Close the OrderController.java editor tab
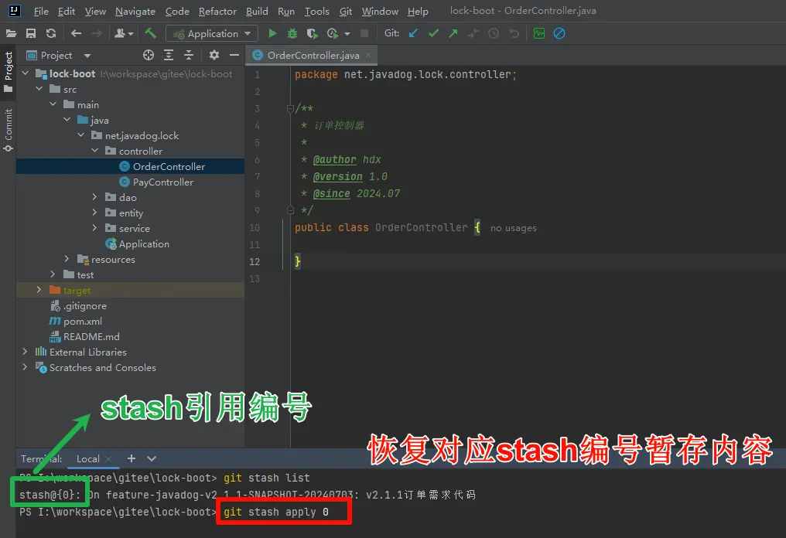This screenshot has height=538, width=786. point(370,56)
